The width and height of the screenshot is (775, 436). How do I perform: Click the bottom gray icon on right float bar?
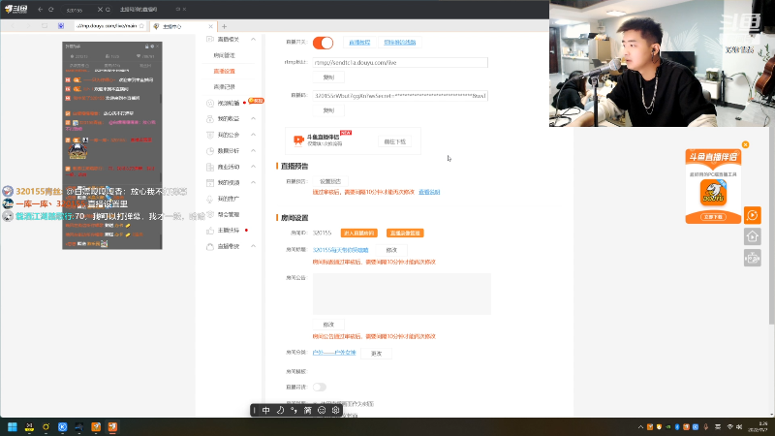(x=753, y=258)
